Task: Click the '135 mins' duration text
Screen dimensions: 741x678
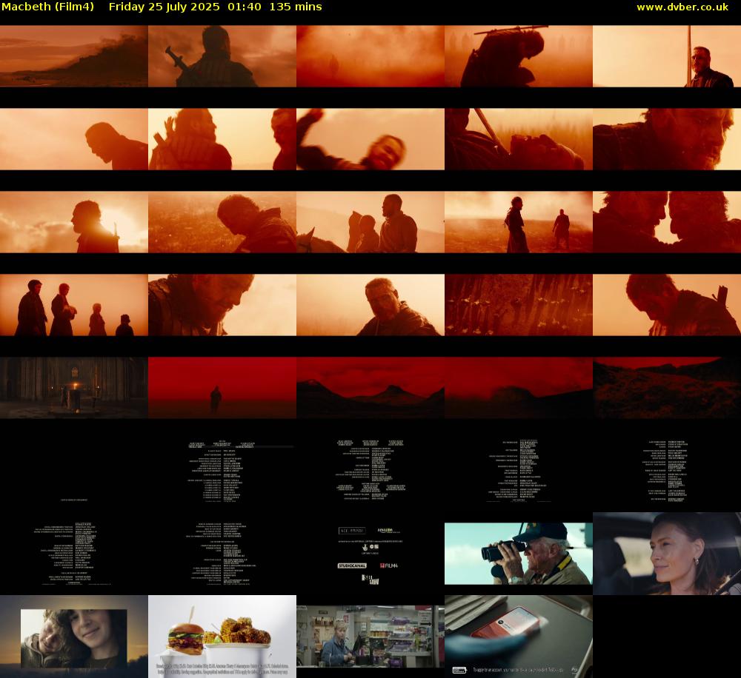Action: (296, 7)
